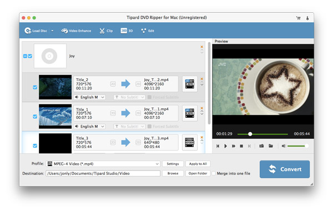Open the Clip scissors tool
This screenshot has height=212, width=333.
(106, 31)
